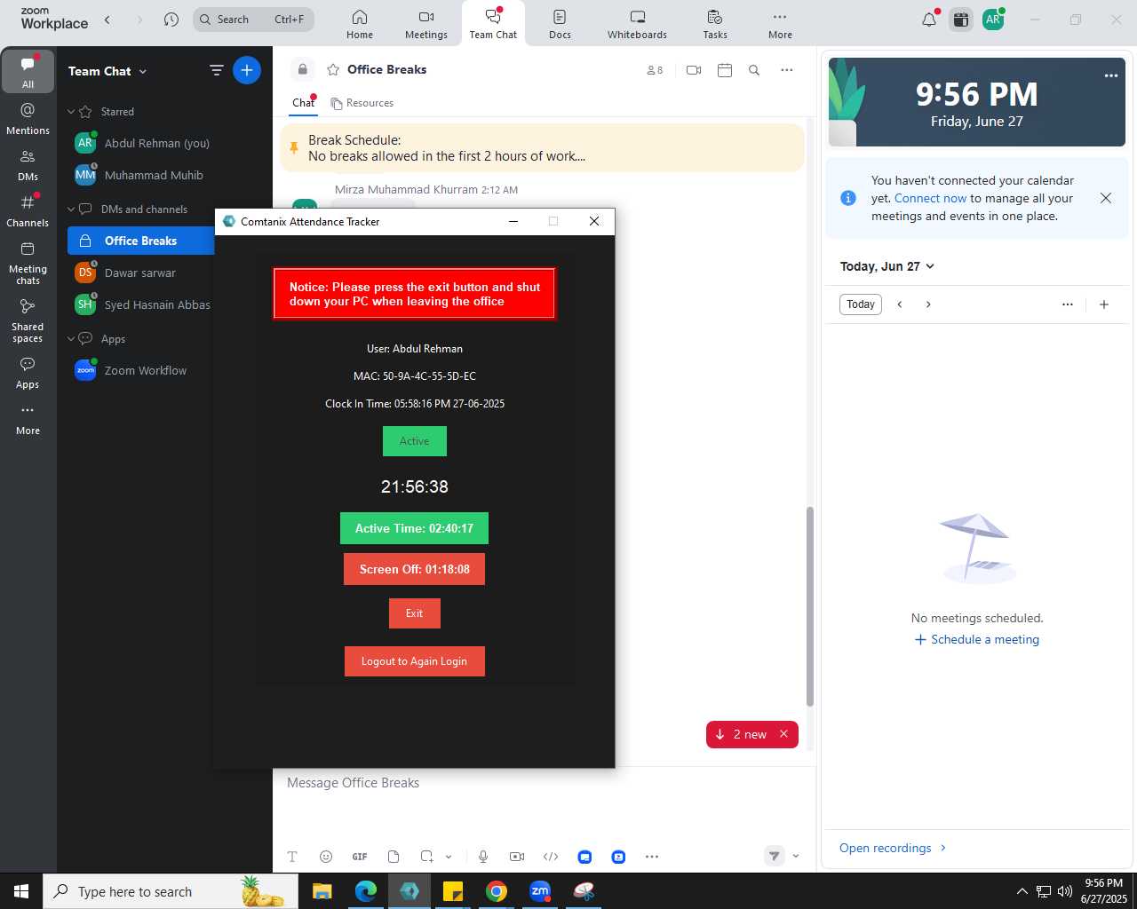1137x909 pixels.
Task: Open More in the left sidebar
Action: (28, 420)
